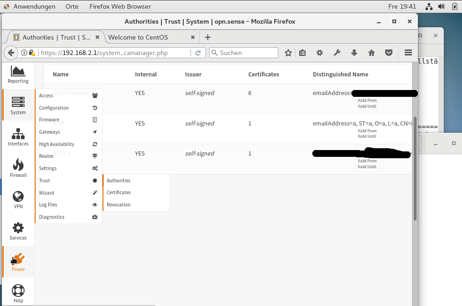Open the Pocket icon in toolbar
462x306 pixels.
point(389,53)
